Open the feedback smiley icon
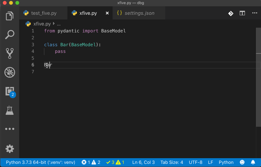Image resolution: width=261 pixels, height=167 pixels. [x=242, y=162]
